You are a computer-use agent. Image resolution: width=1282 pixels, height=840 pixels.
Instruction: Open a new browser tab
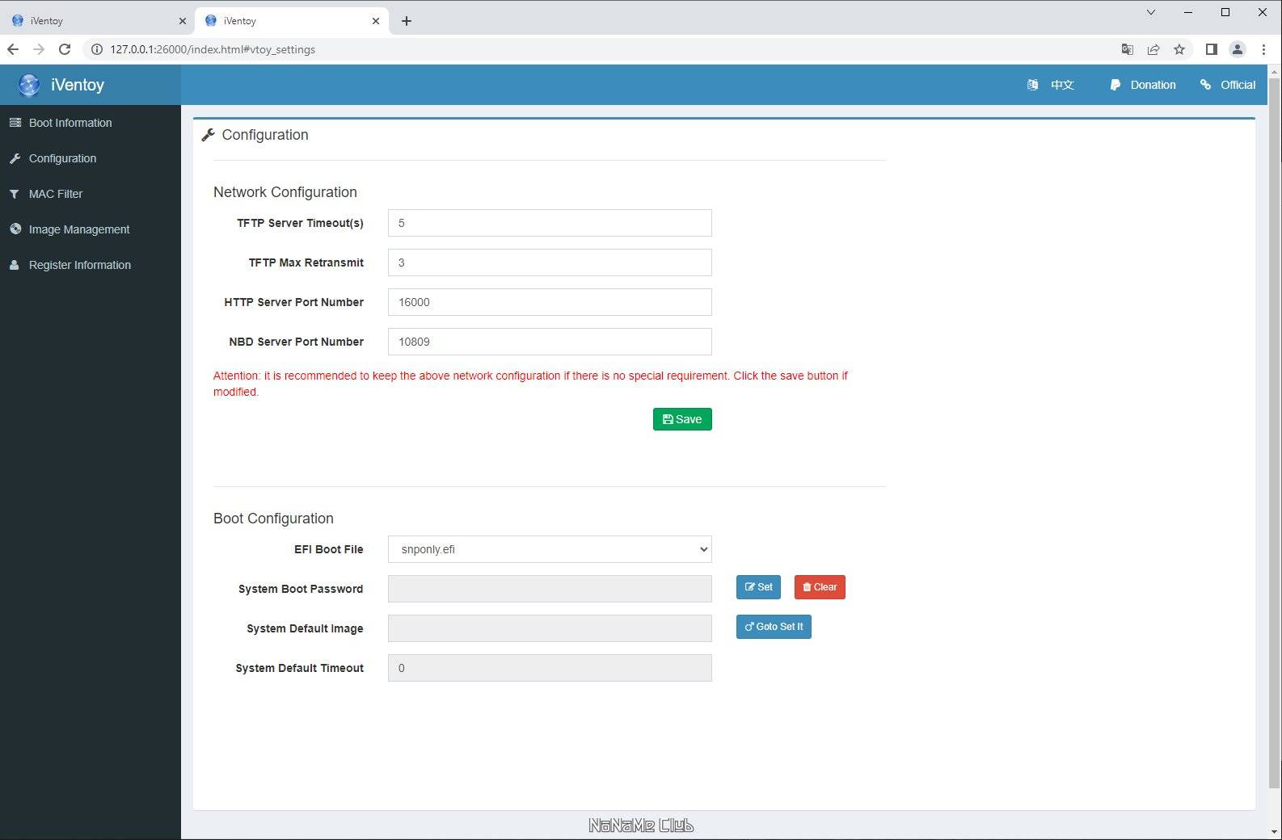[x=407, y=21]
